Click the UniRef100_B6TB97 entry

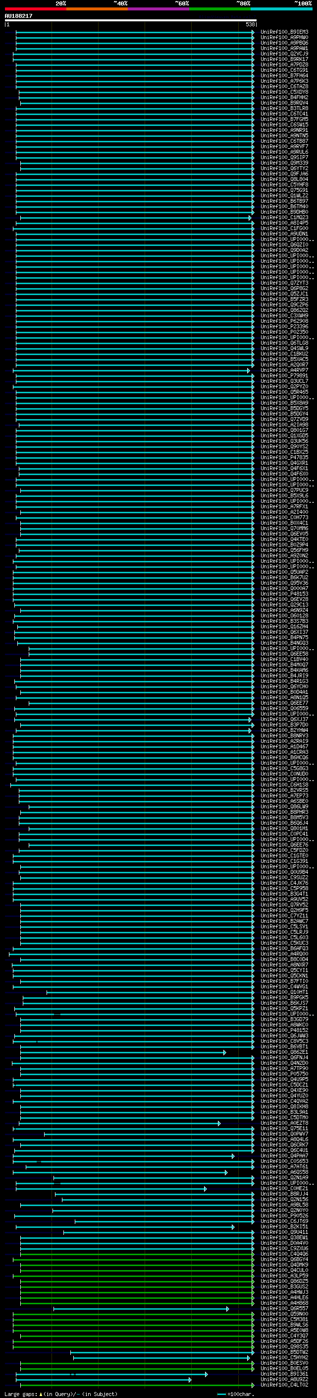[x=284, y=201]
